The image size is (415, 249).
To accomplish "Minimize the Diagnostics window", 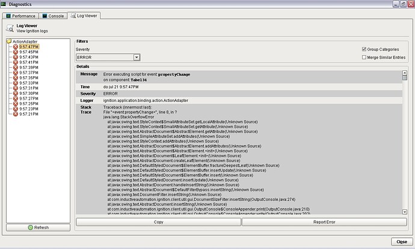I will click(x=396, y=4).
